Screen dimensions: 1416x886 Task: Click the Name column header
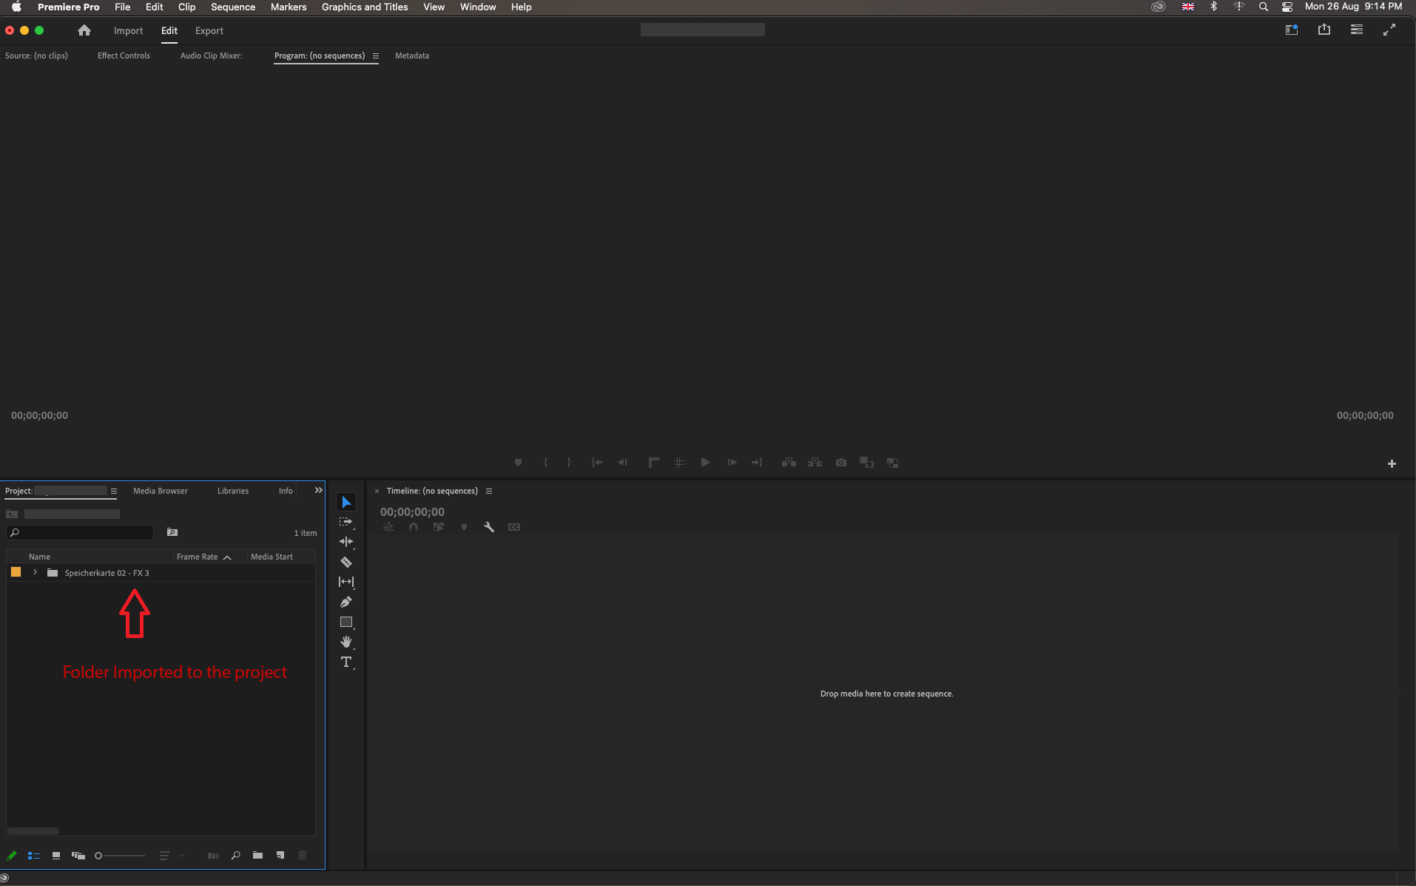(39, 557)
